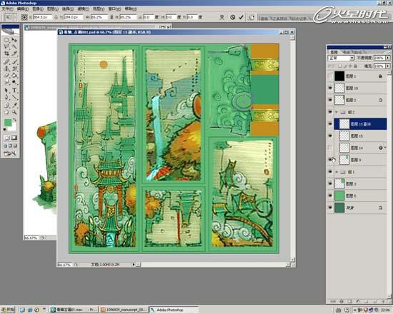
Task: Hide the 图层 2 layer
Action: (330, 100)
